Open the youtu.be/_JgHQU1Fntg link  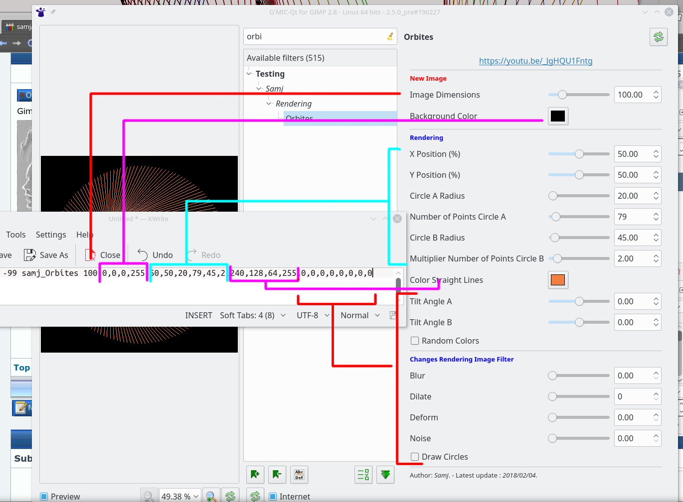(x=535, y=61)
